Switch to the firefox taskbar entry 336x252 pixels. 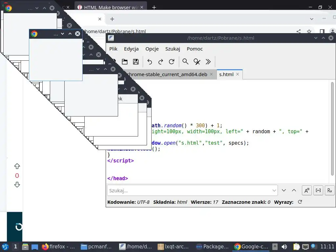click(58, 247)
